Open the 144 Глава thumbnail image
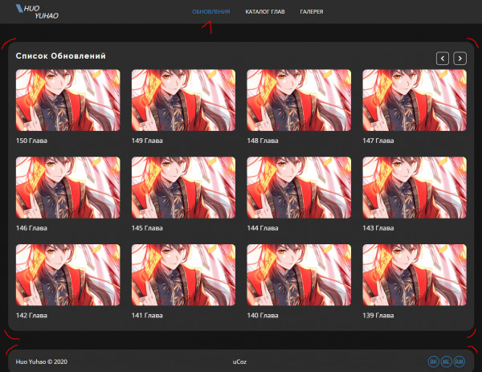482x372 pixels. (x=299, y=187)
